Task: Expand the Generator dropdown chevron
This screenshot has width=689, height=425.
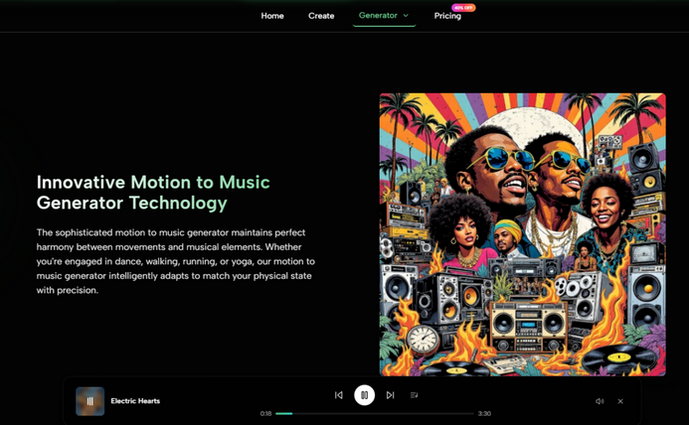Action: (x=406, y=16)
